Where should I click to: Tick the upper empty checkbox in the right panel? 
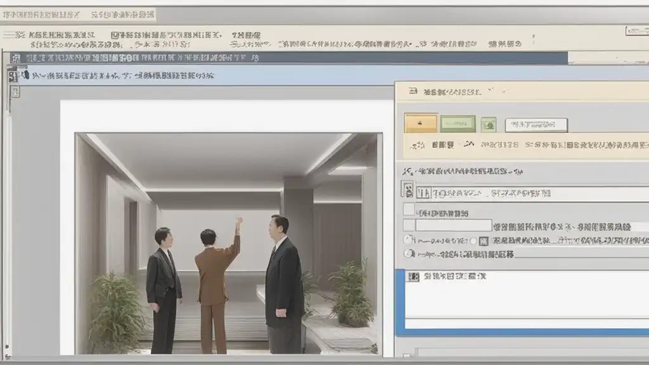(x=409, y=209)
